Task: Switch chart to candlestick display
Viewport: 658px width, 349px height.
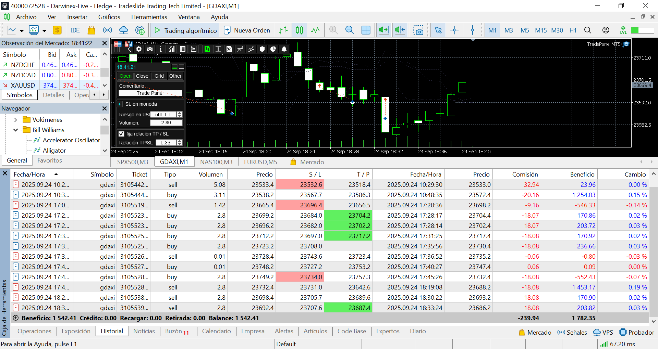Action: pyautogui.click(x=299, y=30)
